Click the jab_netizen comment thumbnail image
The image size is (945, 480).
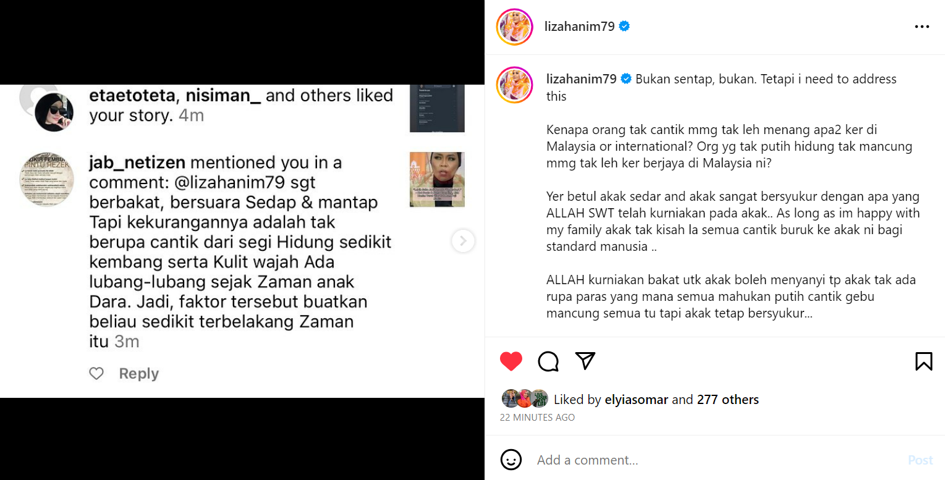click(x=437, y=179)
